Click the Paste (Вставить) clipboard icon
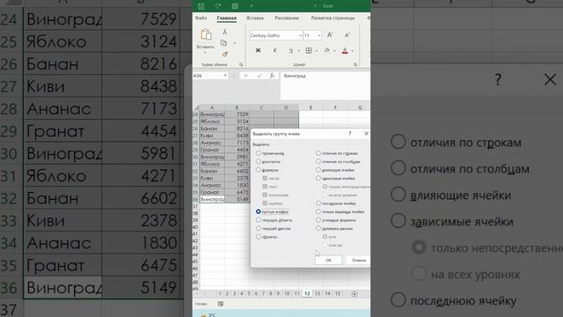The height and width of the screenshot is (317, 563). pyautogui.click(x=206, y=35)
